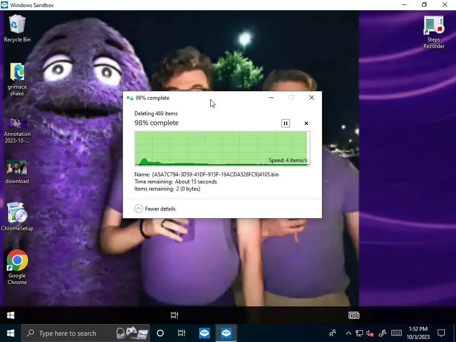The height and width of the screenshot is (342, 456).
Task: Open the host Windows Start menu
Action: click(x=11, y=333)
